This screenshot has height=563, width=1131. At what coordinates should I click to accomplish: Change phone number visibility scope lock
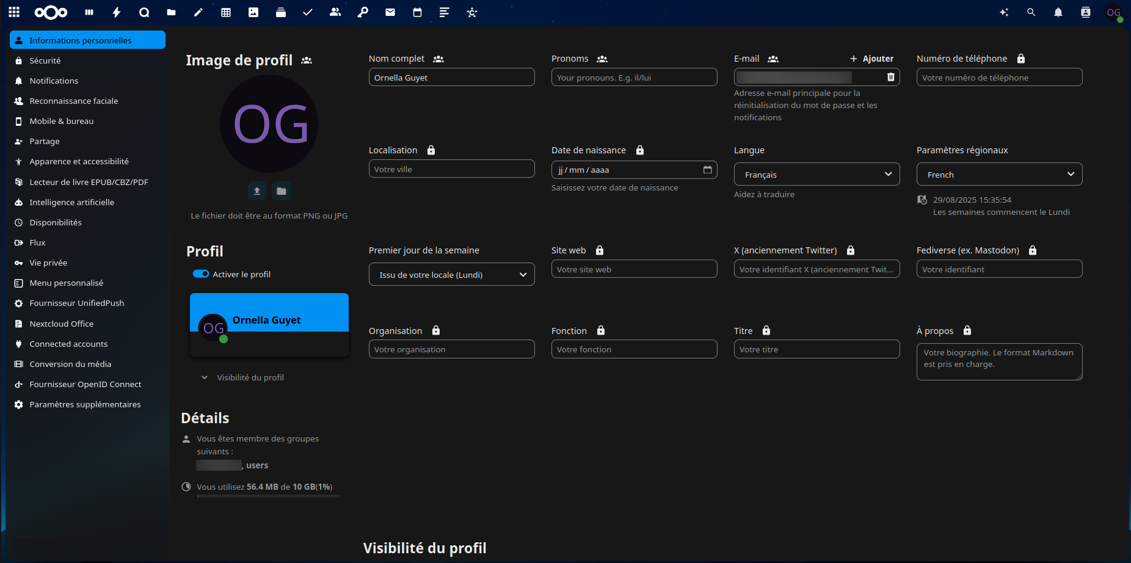coord(1021,59)
